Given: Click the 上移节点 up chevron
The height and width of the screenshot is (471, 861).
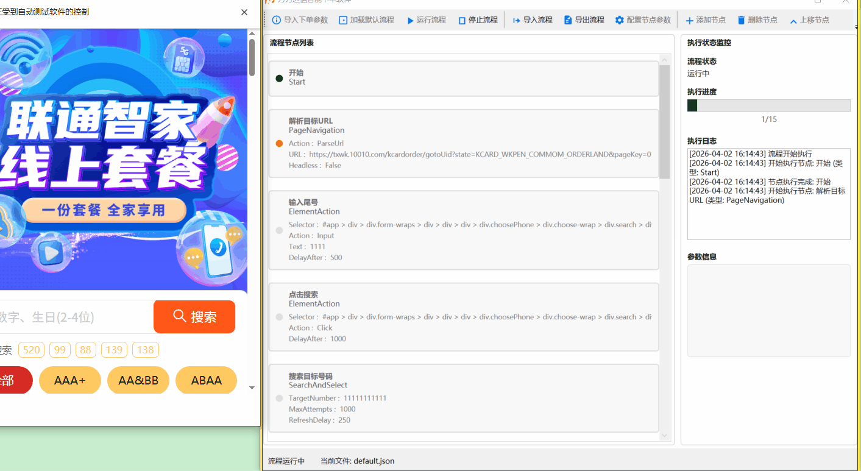Looking at the screenshot, I should tap(793, 21).
